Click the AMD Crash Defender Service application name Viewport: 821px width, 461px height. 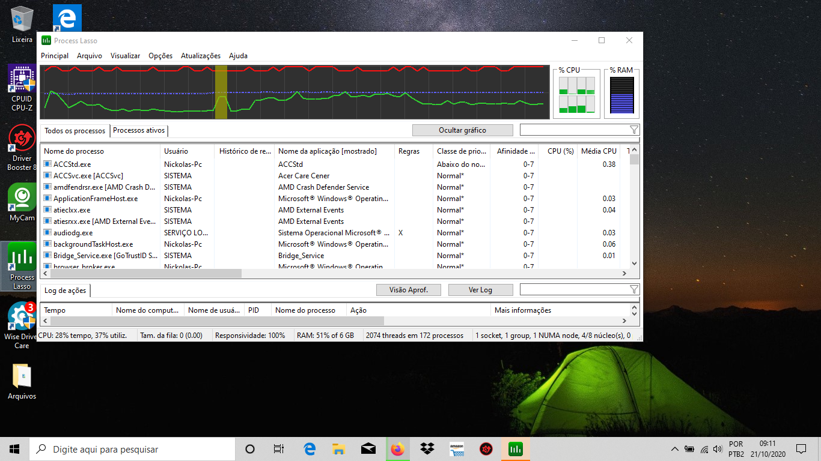click(x=323, y=187)
